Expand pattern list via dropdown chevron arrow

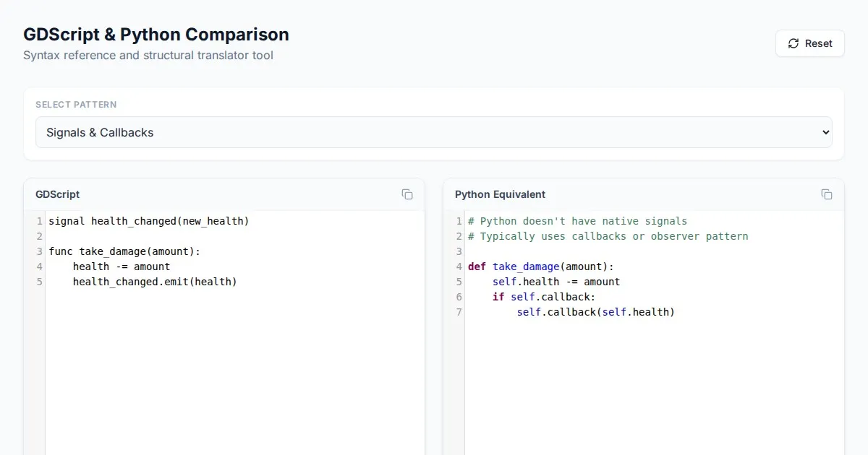click(826, 132)
